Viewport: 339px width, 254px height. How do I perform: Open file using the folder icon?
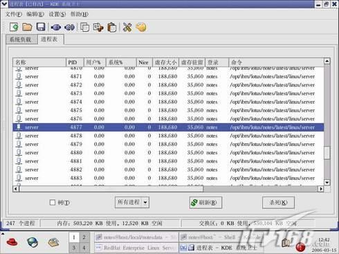pyautogui.click(x=27, y=27)
